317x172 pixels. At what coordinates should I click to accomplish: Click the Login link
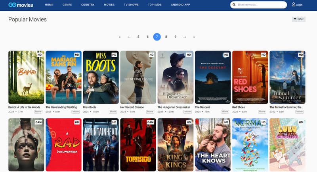(299, 5)
